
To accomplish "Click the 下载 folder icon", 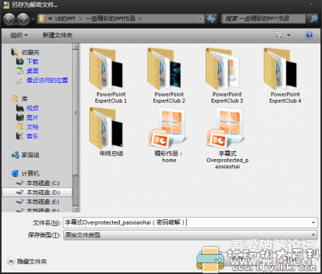I will tap(20, 62).
